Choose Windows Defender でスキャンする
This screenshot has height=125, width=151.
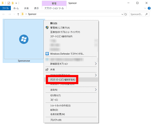click(x=71, y=54)
